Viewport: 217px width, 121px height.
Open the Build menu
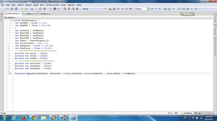(x=36, y=5)
